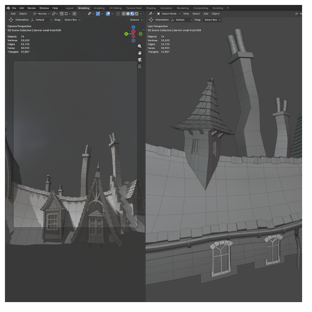Click negative Z axis on navigation gizmo
This screenshot has height=312, width=312.
point(133,41)
